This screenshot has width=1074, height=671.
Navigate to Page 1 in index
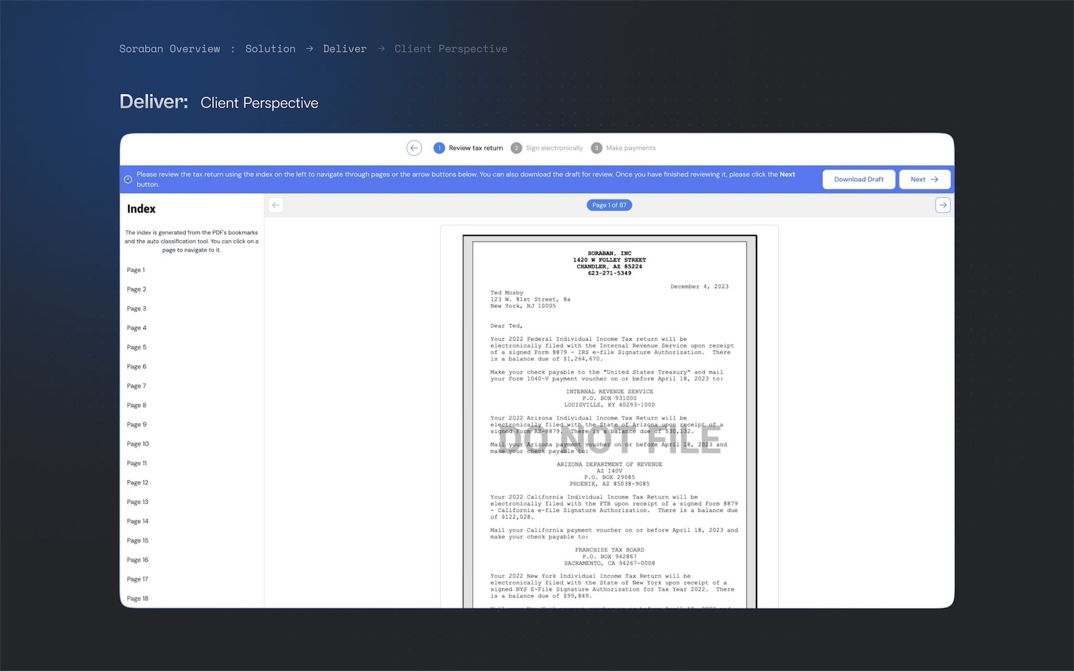136,270
